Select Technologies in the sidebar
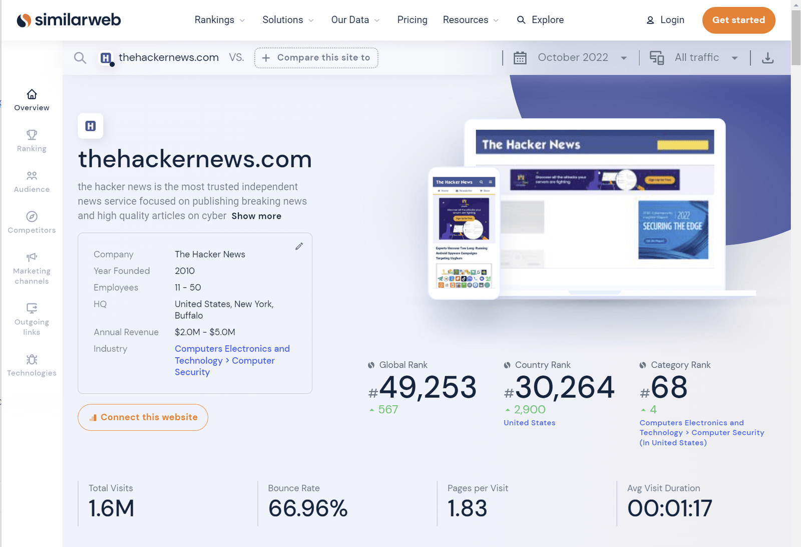 tap(32, 366)
